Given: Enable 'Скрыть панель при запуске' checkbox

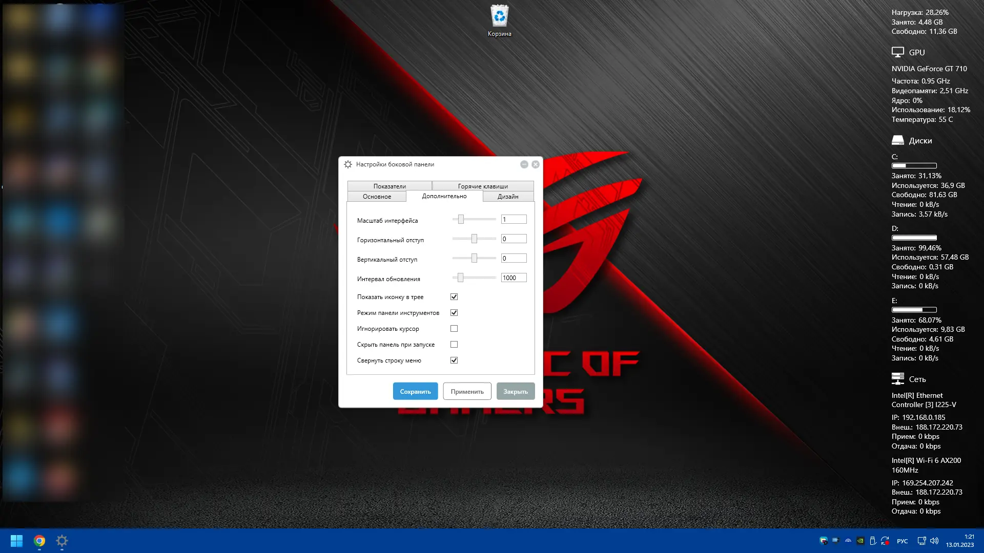Looking at the screenshot, I should tap(454, 345).
